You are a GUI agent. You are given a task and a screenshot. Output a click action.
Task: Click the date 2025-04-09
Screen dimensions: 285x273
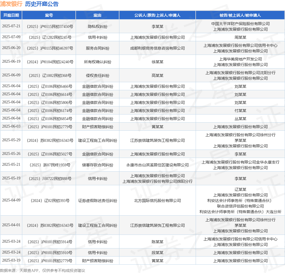coord(11,200)
